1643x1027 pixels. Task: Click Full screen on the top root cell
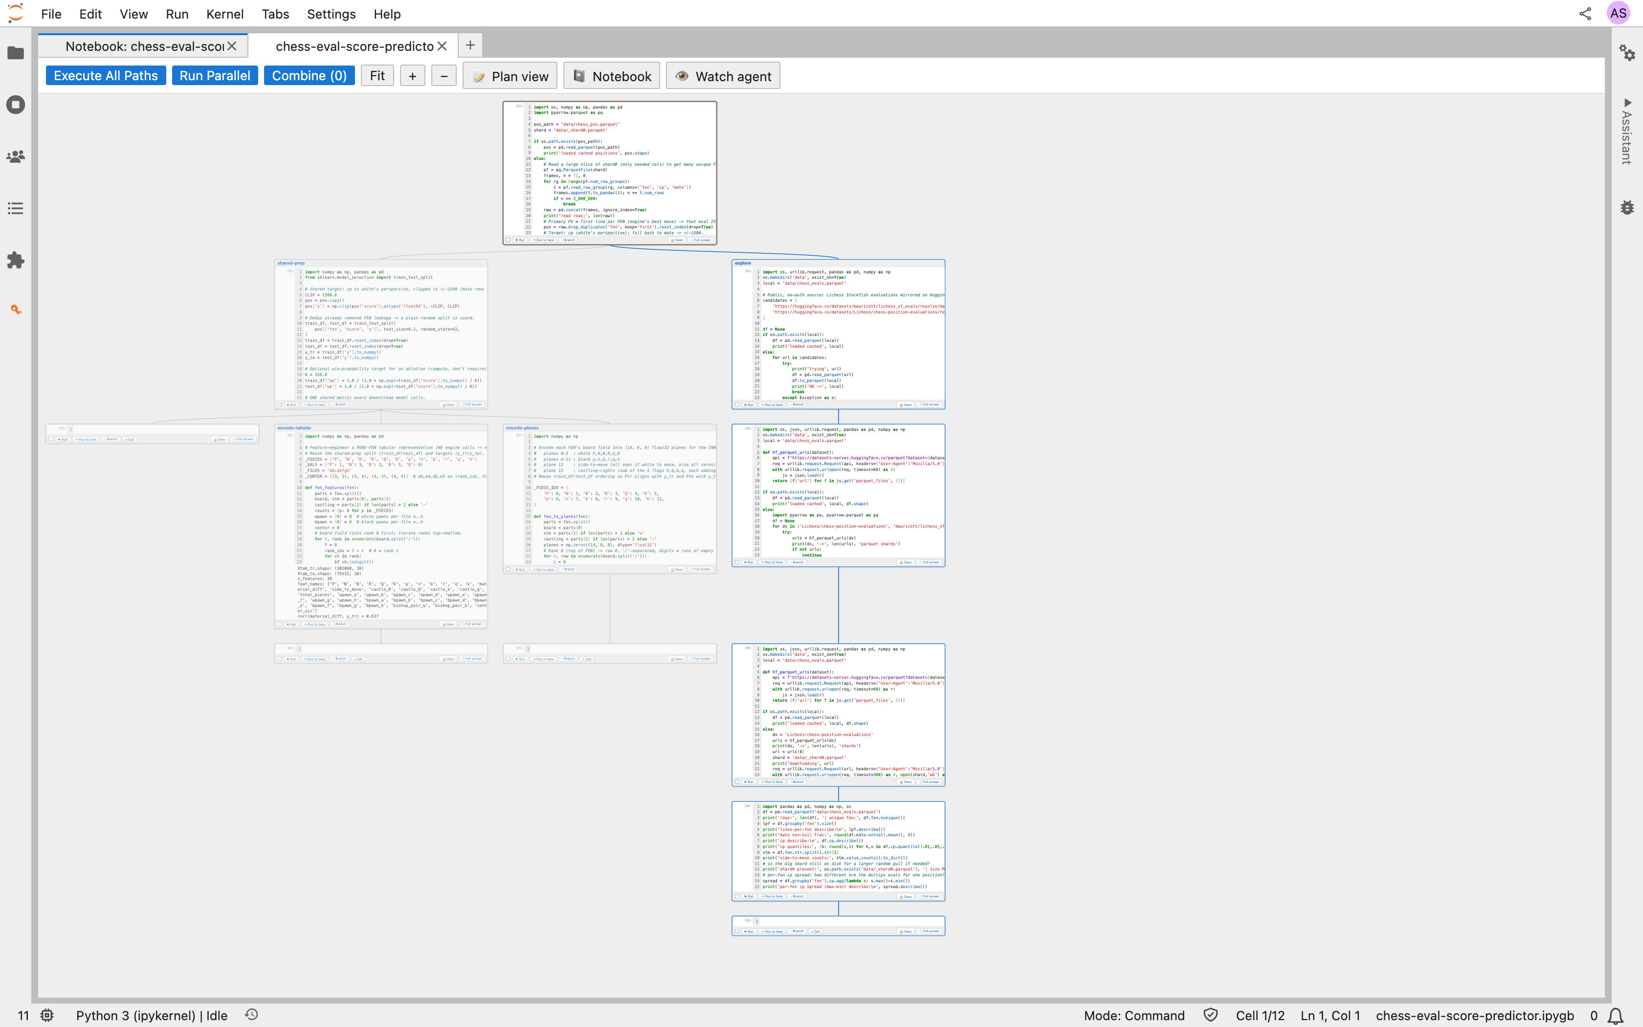point(701,240)
